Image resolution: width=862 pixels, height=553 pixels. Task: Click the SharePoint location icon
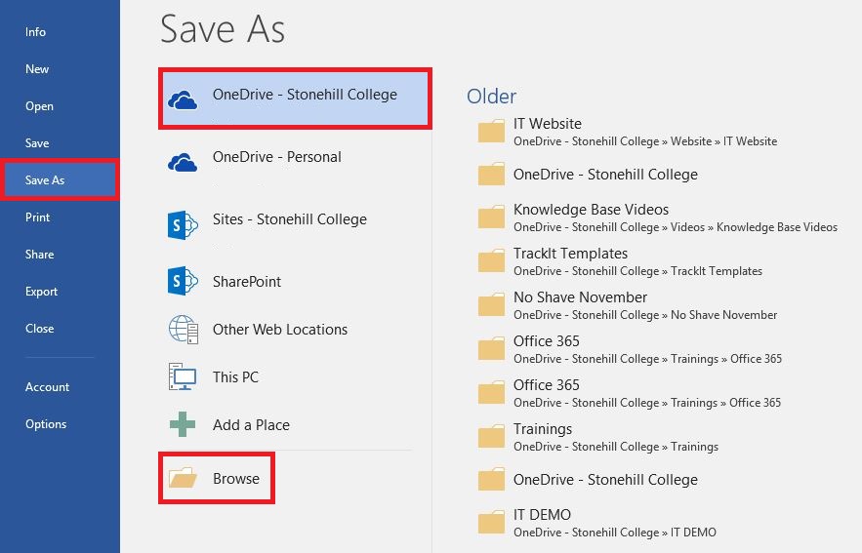tap(183, 281)
